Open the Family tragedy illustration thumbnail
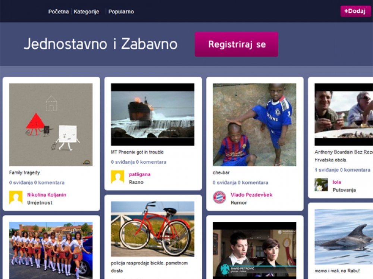 (x=51, y=125)
